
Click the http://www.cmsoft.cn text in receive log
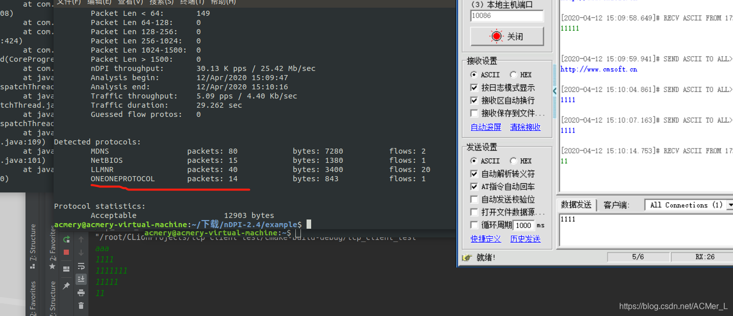pyautogui.click(x=599, y=69)
